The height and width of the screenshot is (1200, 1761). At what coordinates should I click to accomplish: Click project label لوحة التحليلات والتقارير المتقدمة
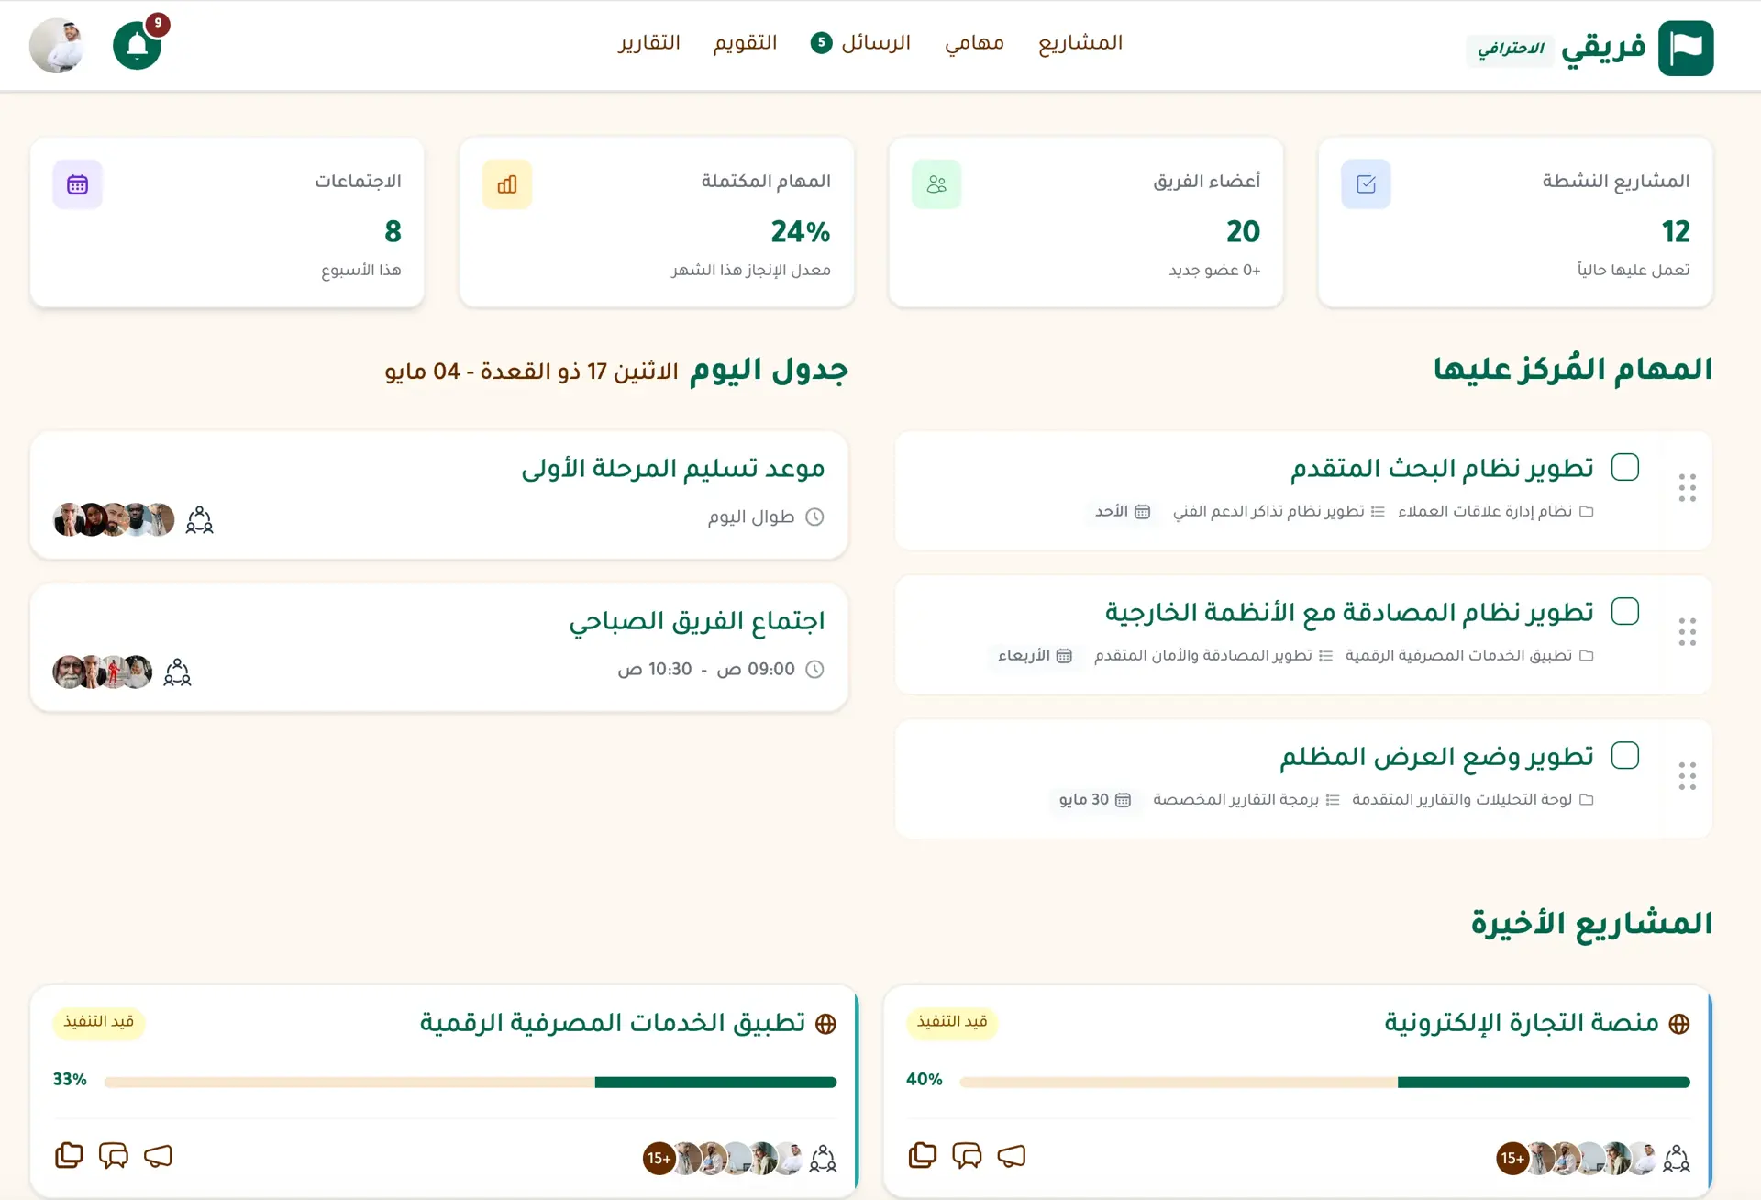[x=1462, y=799]
